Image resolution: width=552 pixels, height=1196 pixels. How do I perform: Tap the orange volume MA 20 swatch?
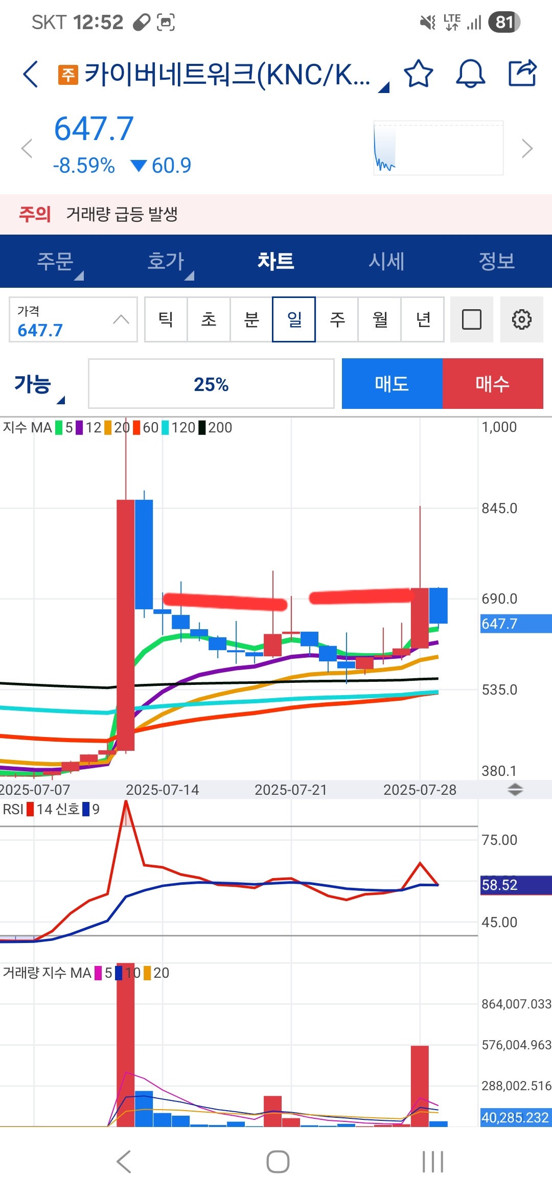(x=147, y=973)
